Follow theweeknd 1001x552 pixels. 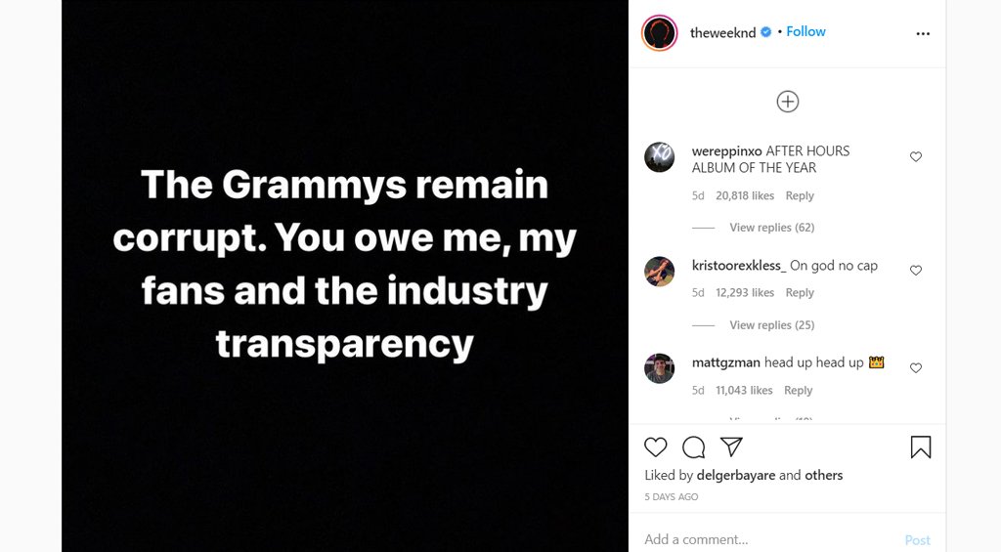click(x=805, y=32)
